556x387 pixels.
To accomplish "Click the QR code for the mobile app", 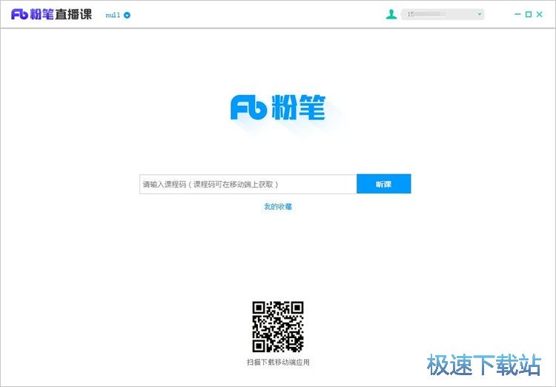I will tap(278, 327).
